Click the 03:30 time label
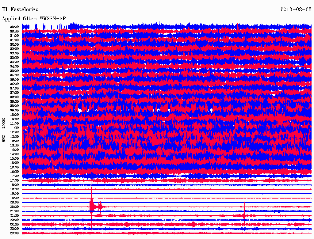 pos(14,58)
